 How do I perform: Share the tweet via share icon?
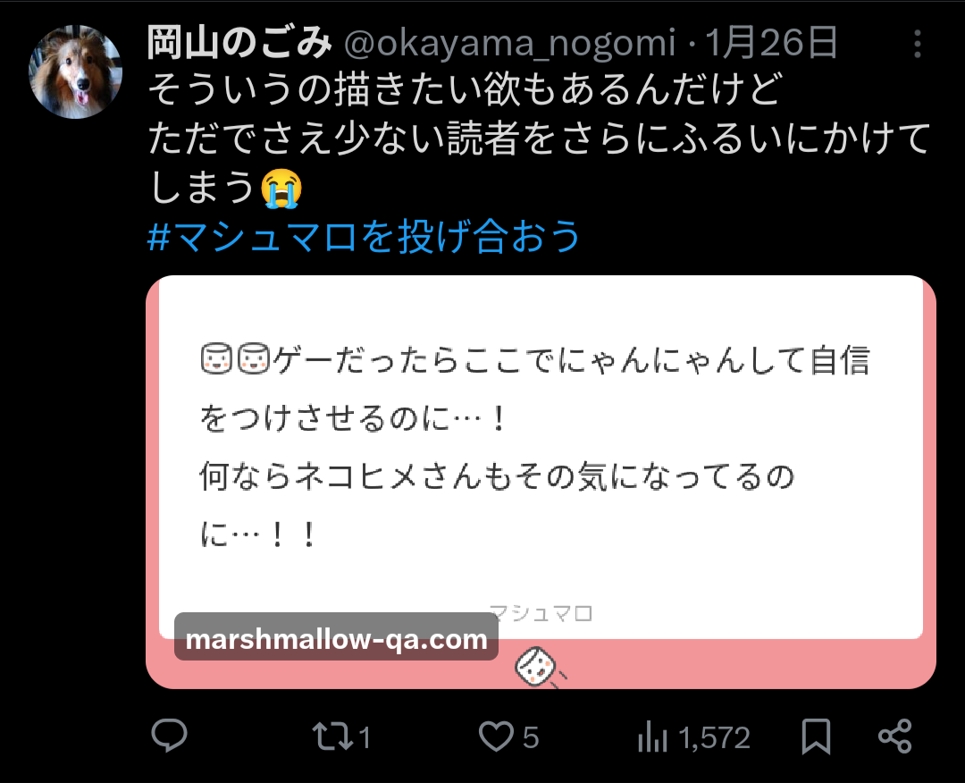[x=894, y=737]
